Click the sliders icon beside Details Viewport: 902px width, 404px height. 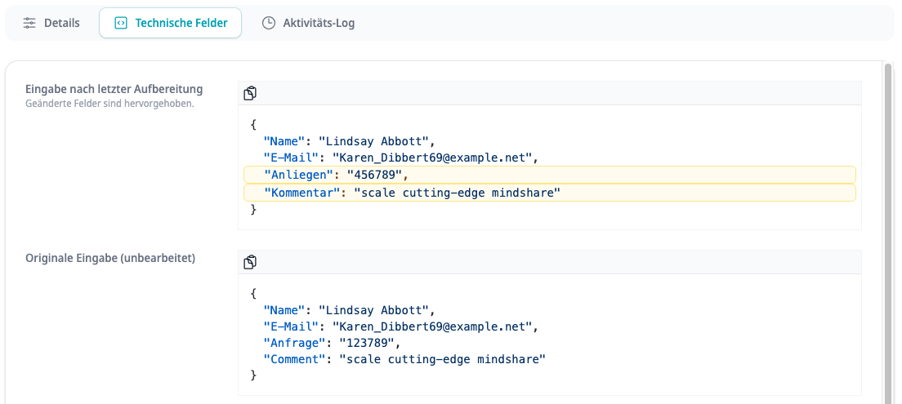click(29, 23)
